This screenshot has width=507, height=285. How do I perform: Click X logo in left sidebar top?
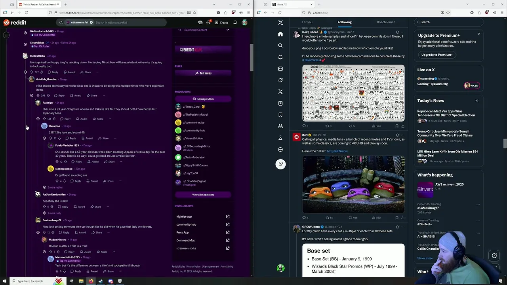(280, 23)
